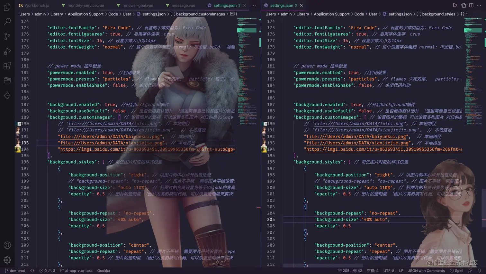Split the right editor with split icon
Image resolution: width=486 pixels, height=274 pixels.
tap(471, 5)
